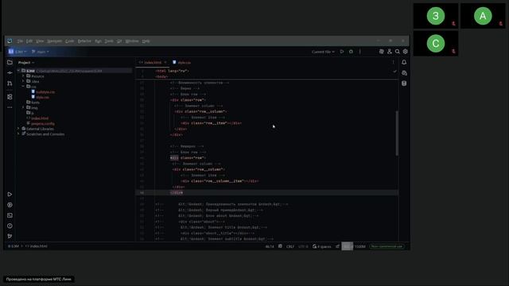Click index.html breadcrumb in status bar
Viewport: 509px width, 286px height.
point(37,246)
